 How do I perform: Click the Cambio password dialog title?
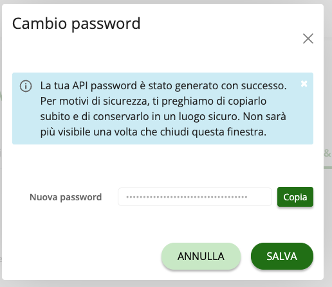click(76, 24)
